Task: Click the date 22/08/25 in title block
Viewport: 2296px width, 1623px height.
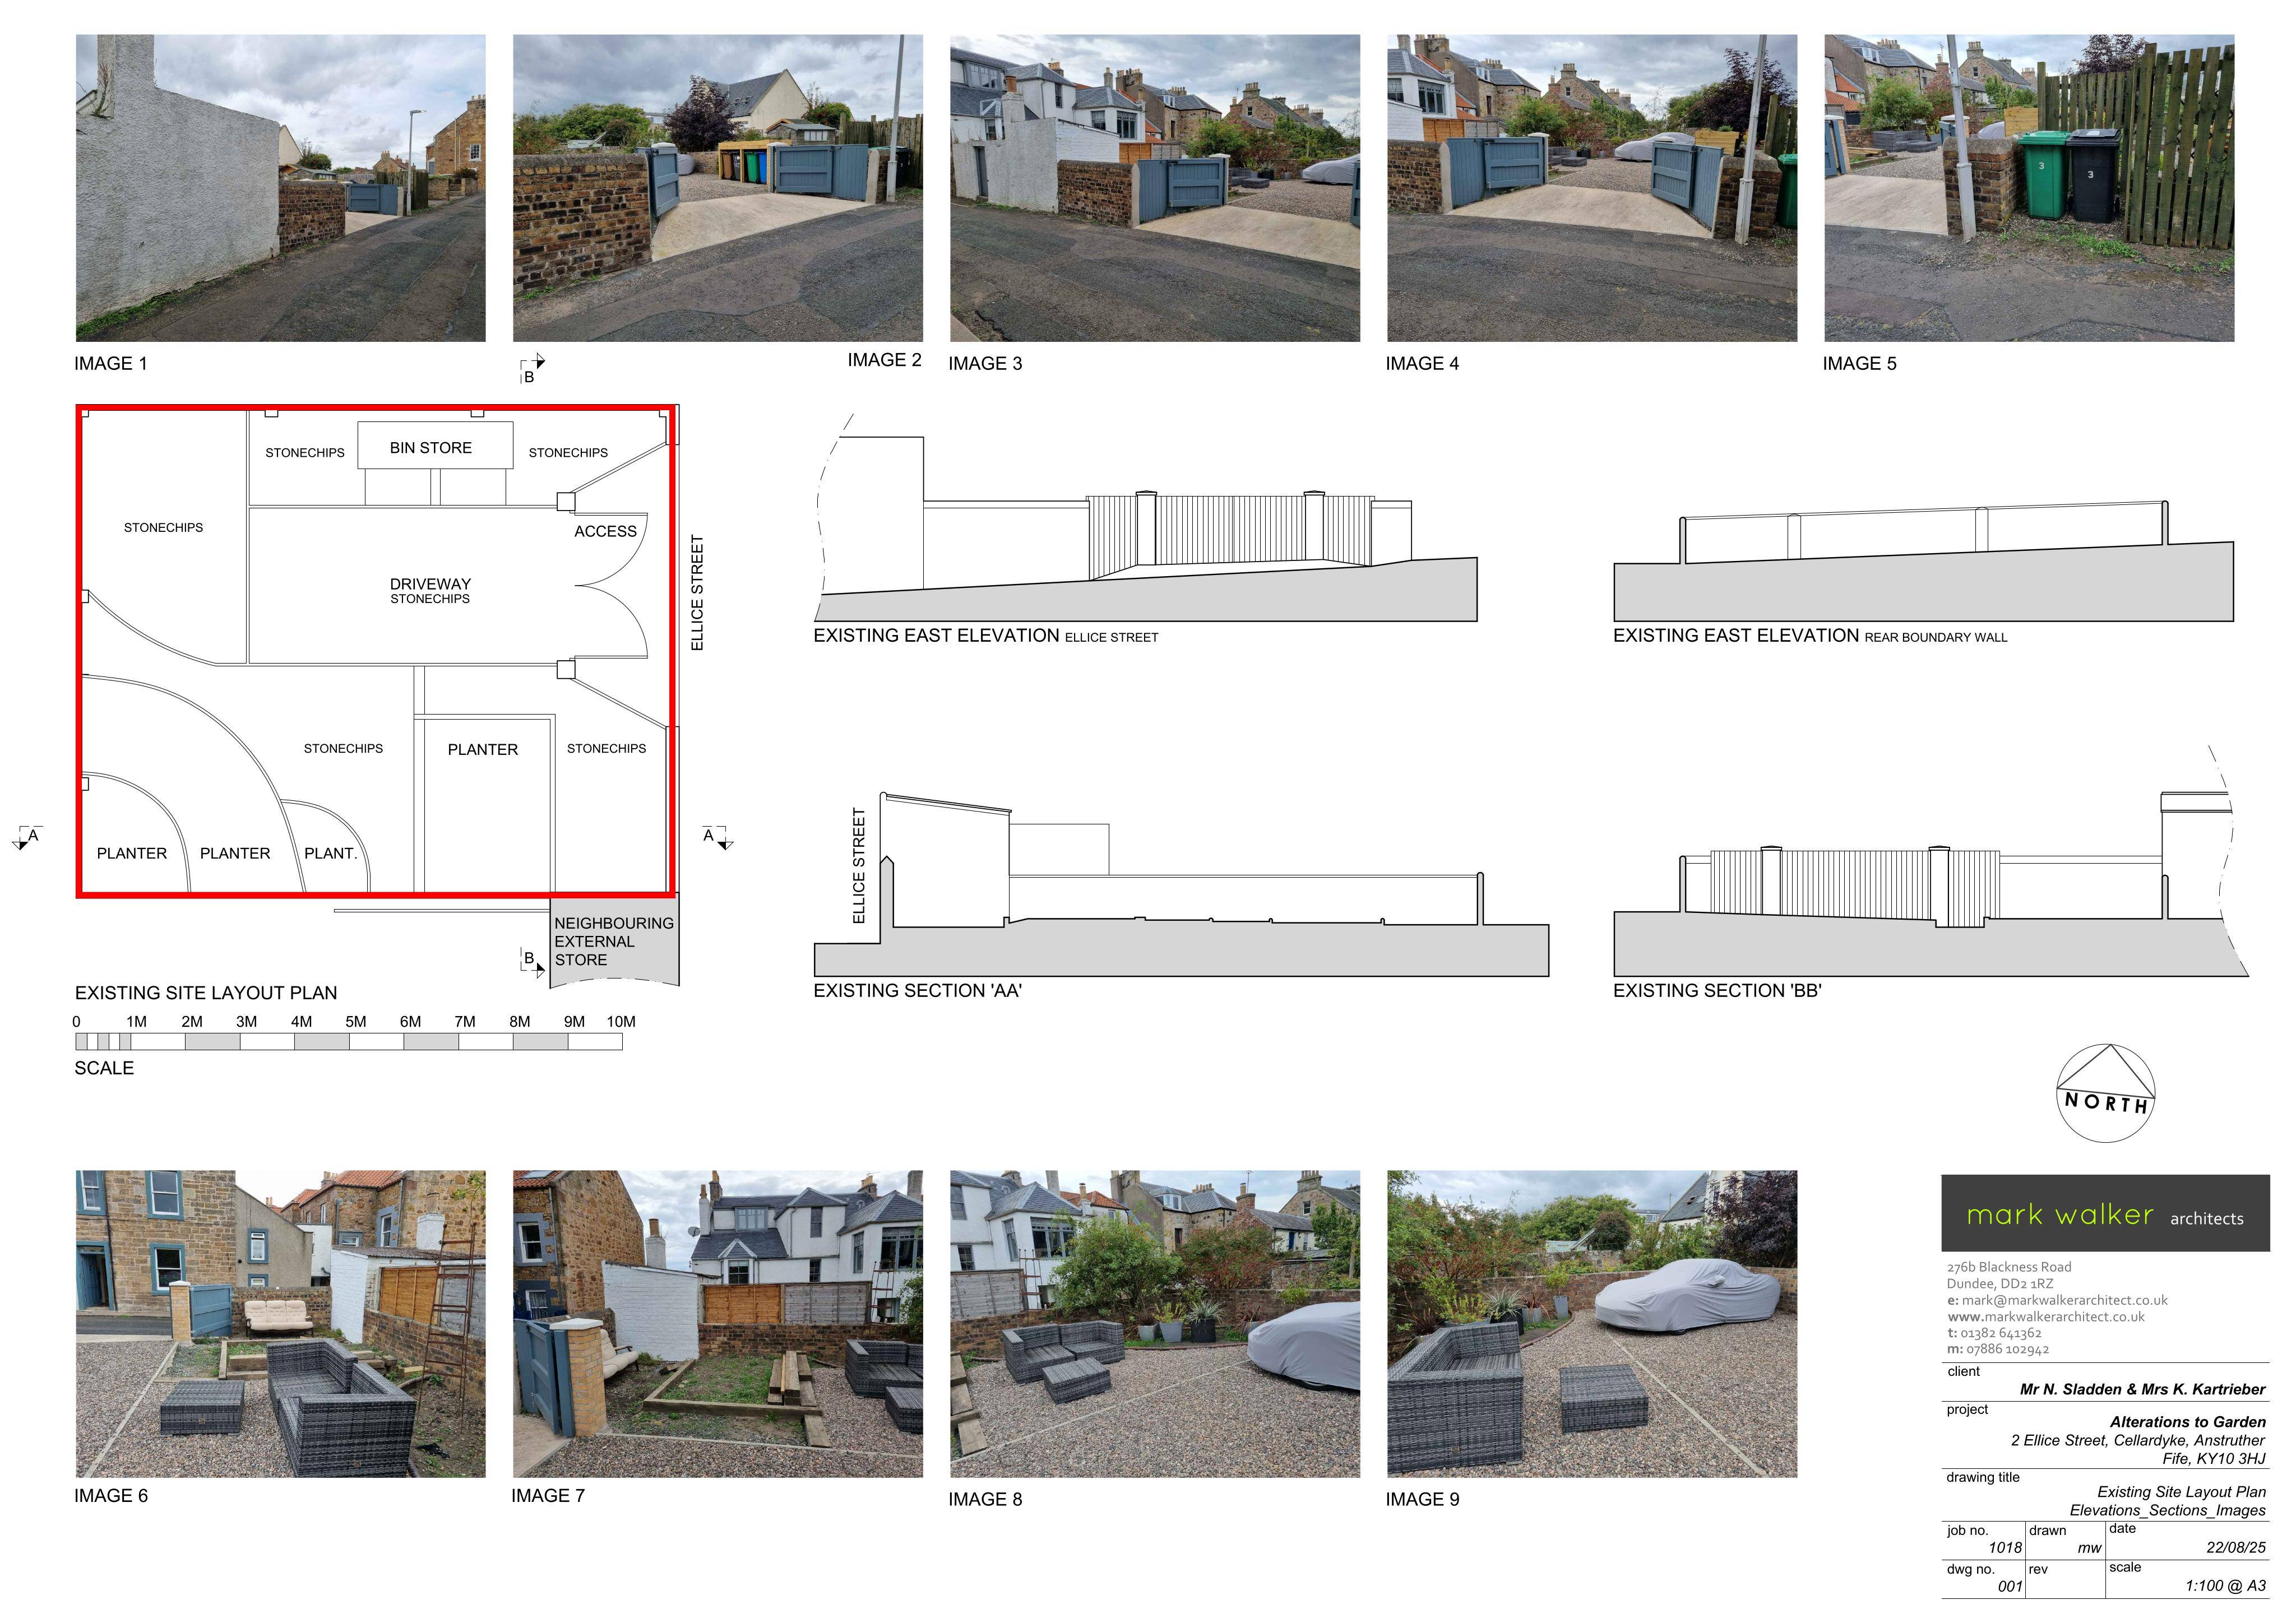Action: pos(2236,1547)
